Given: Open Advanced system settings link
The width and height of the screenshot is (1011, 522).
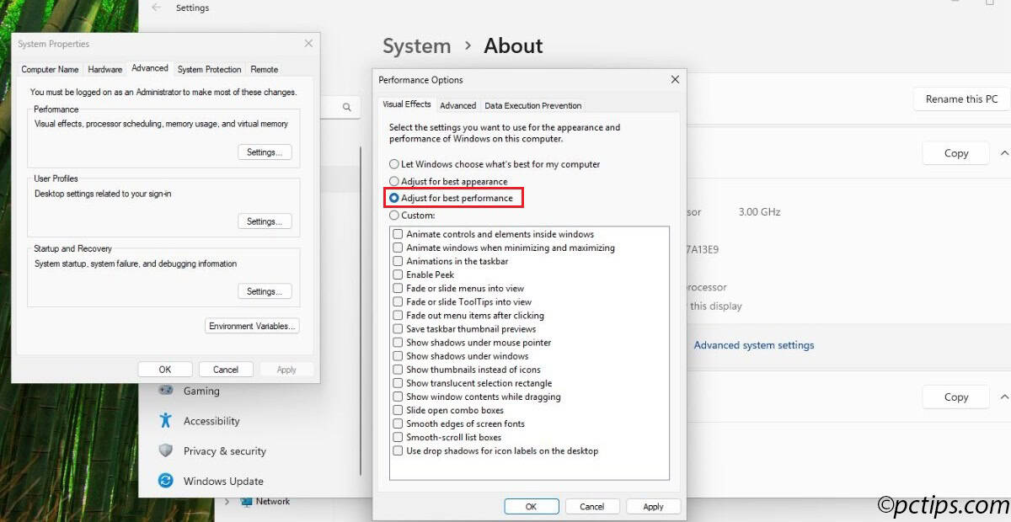Looking at the screenshot, I should (x=754, y=345).
